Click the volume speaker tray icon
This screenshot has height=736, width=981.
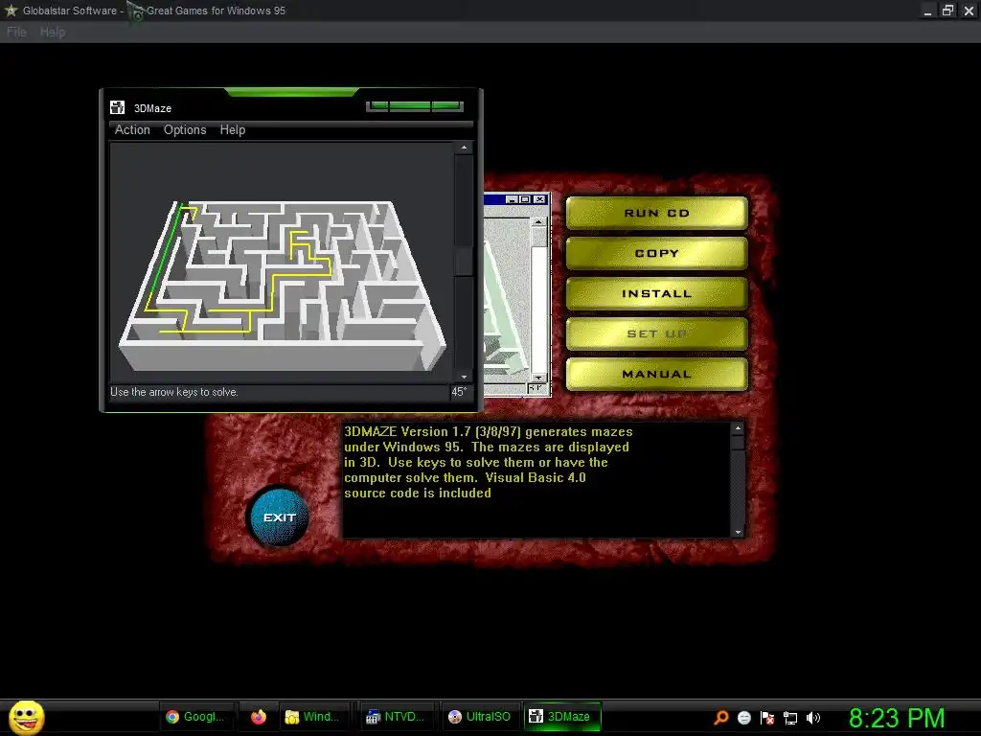coord(813,717)
